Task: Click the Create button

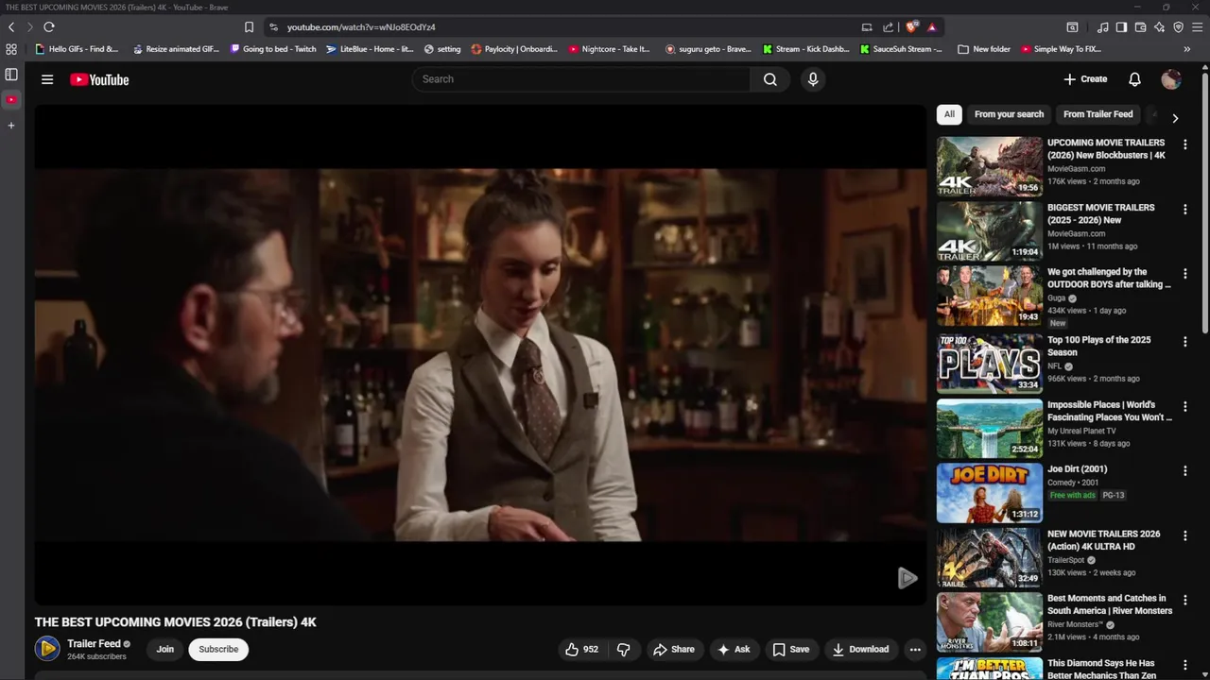Action: tap(1085, 79)
